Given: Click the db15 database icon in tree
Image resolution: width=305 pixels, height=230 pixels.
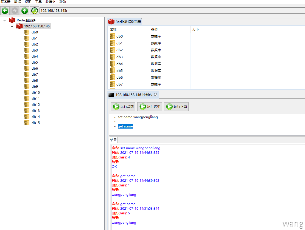Looking at the screenshot, I should click(x=27, y=123).
